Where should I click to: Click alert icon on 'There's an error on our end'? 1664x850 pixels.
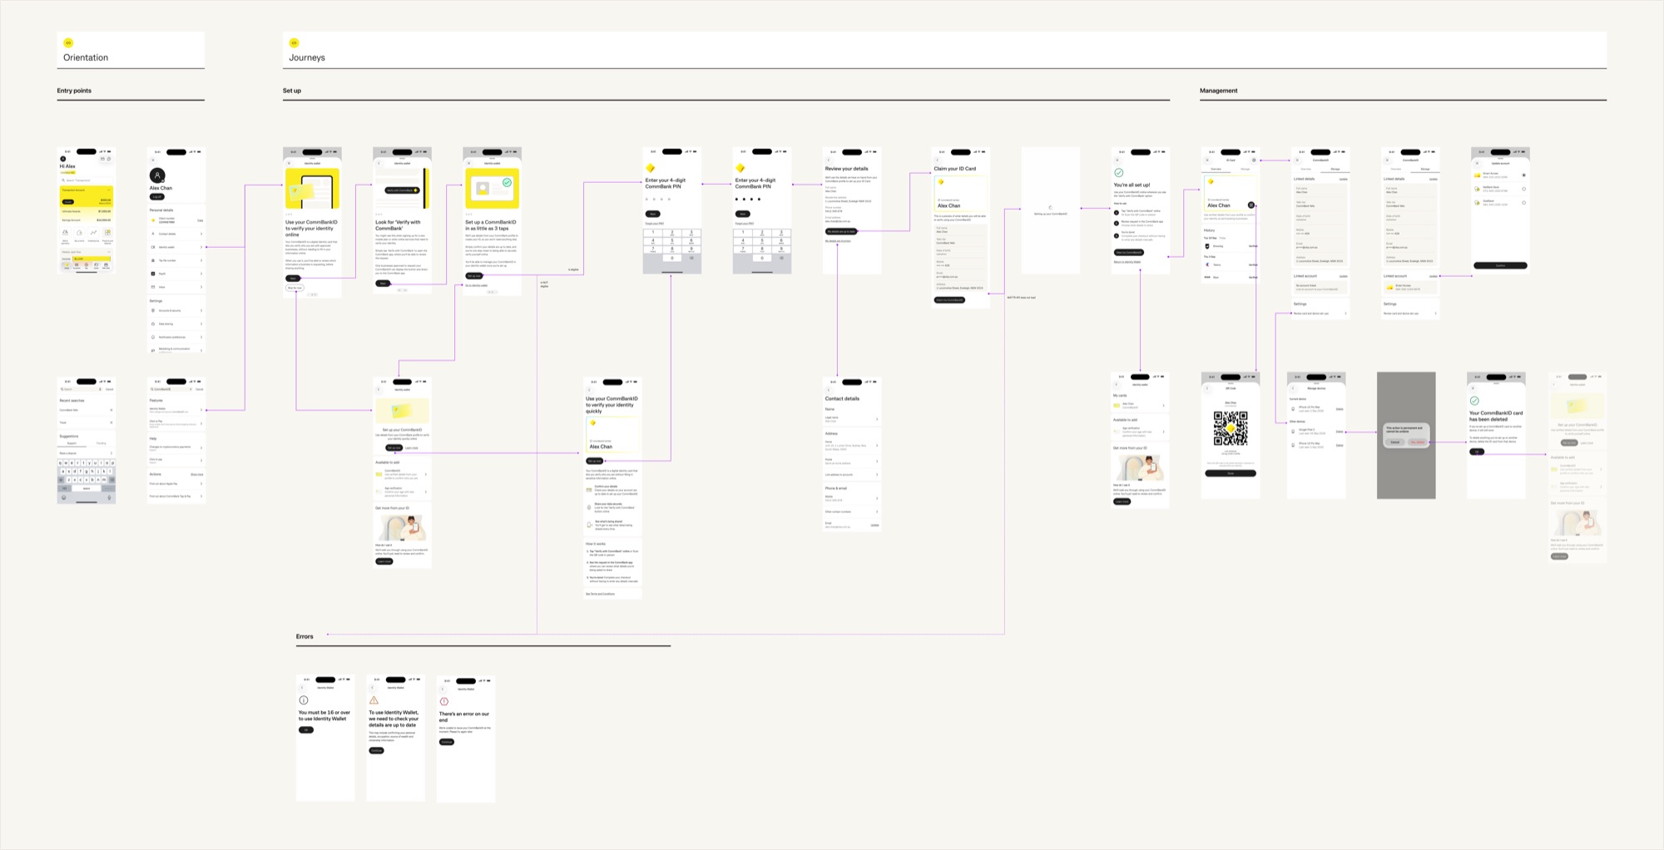(444, 701)
